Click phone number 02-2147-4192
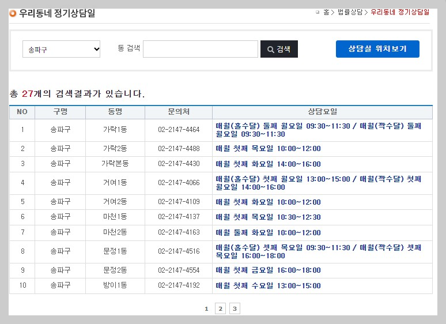 pyautogui.click(x=179, y=285)
